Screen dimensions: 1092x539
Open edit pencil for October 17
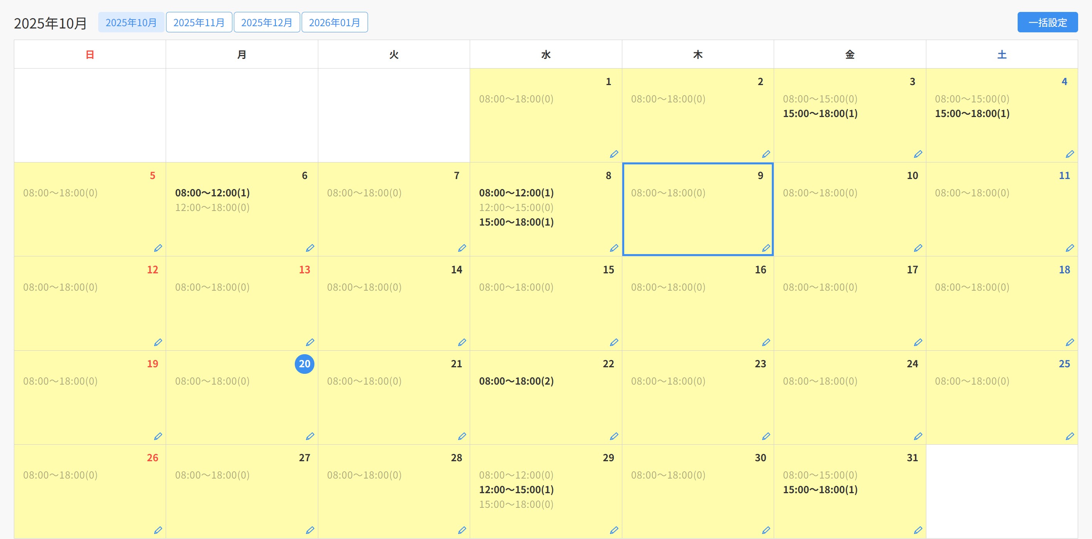tap(918, 342)
